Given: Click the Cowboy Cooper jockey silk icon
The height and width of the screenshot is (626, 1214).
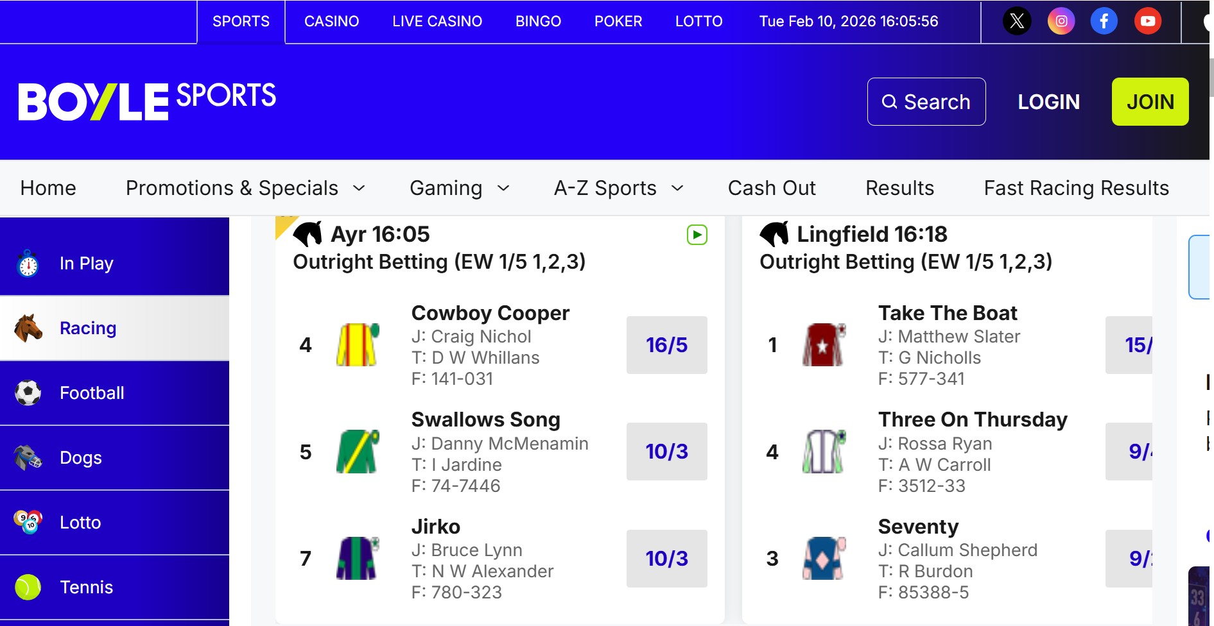Looking at the screenshot, I should [358, 345].
